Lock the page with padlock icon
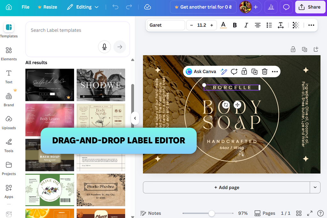The image size is (327, 218). click(293, 49)
